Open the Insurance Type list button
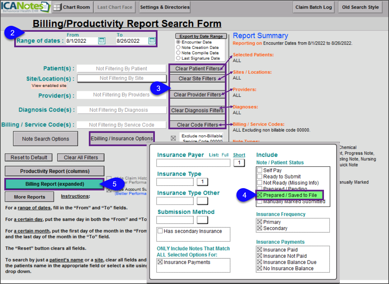389x284 pixels. click(202, 182)
